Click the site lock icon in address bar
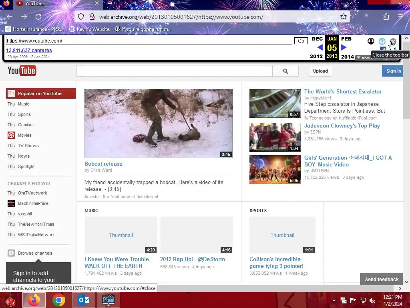 (92, 17)
